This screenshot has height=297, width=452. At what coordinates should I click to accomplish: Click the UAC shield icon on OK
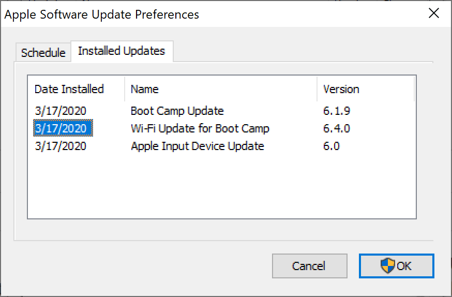(387, 266)
